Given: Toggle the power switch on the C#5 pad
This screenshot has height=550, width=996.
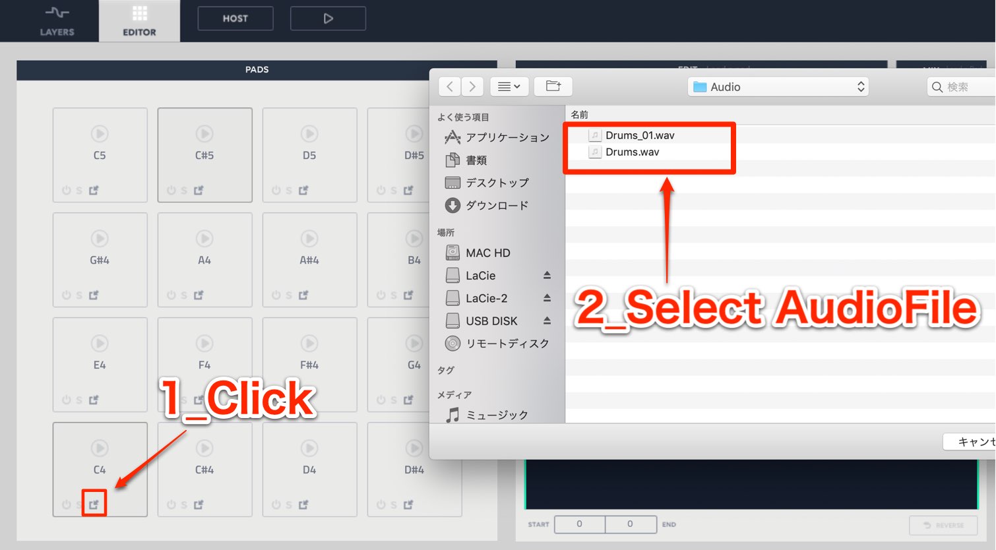Looking at the screenshot, I should (171, 190).
